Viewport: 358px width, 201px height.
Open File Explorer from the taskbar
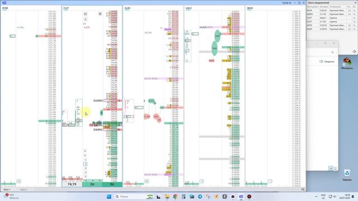tap(167, 197)
